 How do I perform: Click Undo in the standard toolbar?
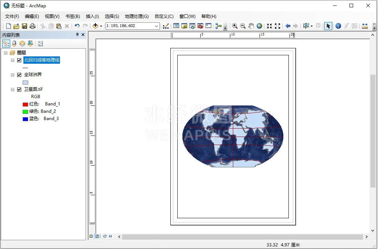(77, 26)
